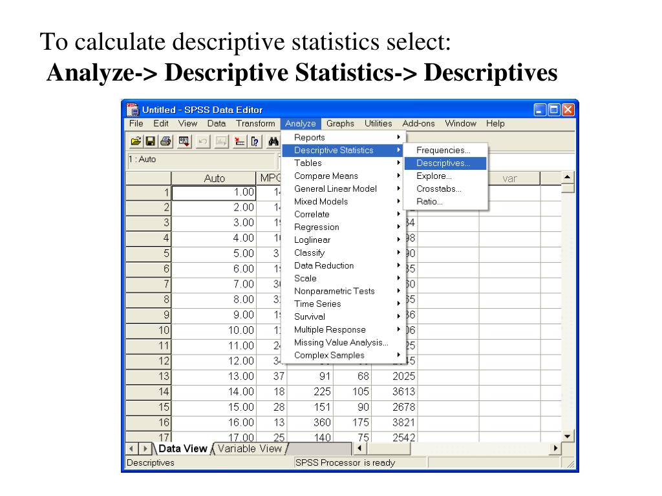The height and width of the screenshot is (496, 662).
Task: Expand the Complex Samples submenu
Action: (343, 355)
